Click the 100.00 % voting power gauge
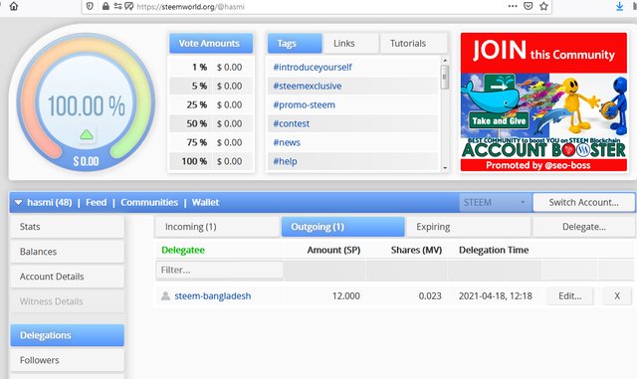This screenshot has width=637, height=379. click(x=87, y=101)
